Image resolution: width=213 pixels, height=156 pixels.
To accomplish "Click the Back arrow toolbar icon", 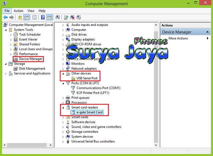I will click(5, 17).
